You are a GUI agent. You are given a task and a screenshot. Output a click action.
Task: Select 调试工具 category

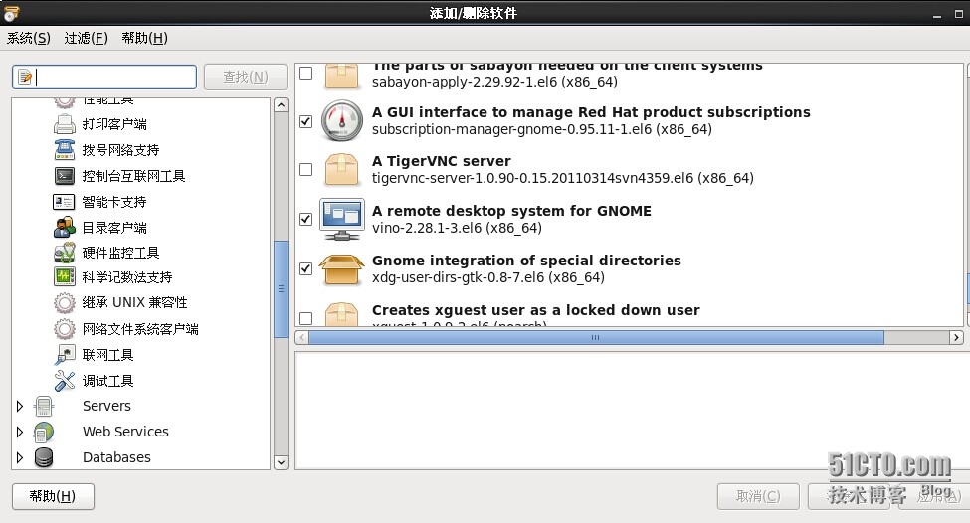[107, 381]
